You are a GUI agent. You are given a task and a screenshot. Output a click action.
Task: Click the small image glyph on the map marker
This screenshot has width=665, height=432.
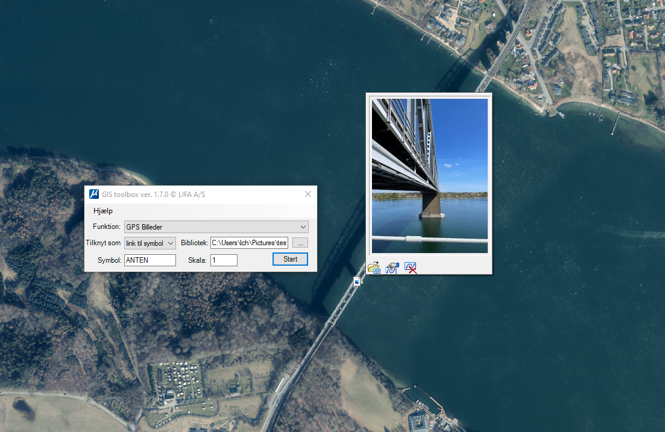pos(357,282)
